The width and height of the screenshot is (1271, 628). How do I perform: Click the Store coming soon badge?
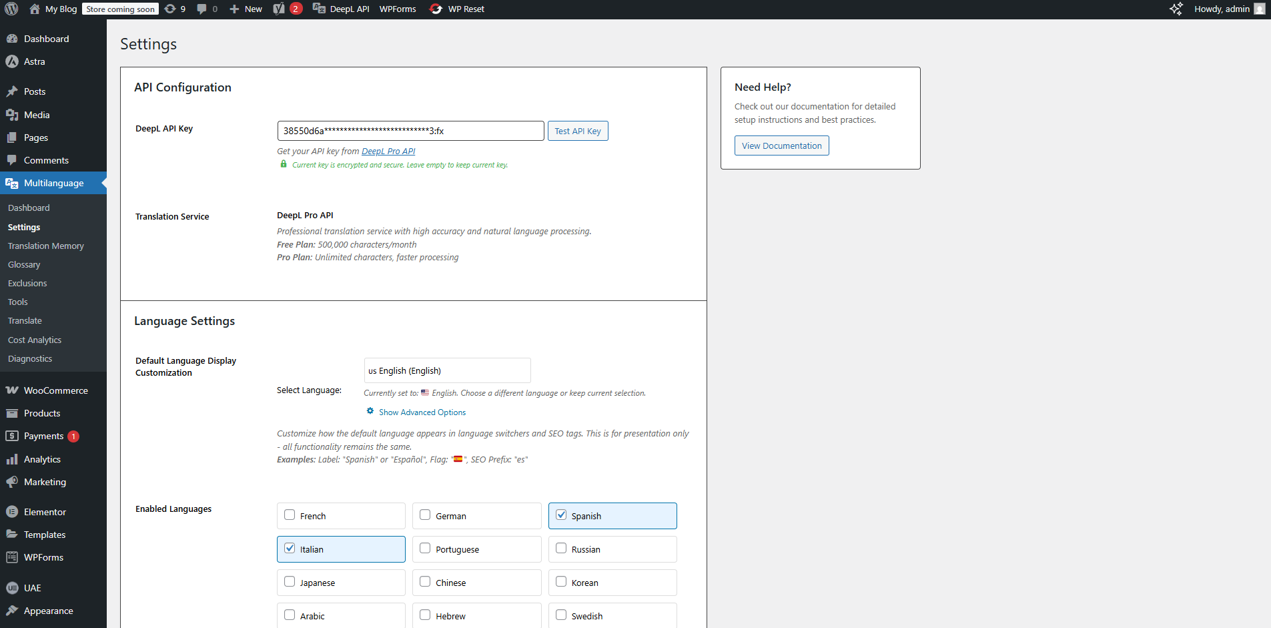[x=121, y=9]
